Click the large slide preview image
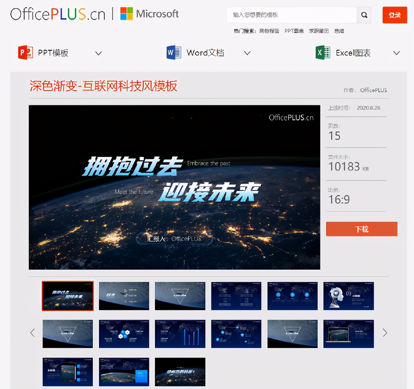The width and height of the screenshot is (414, 389). 174,187
